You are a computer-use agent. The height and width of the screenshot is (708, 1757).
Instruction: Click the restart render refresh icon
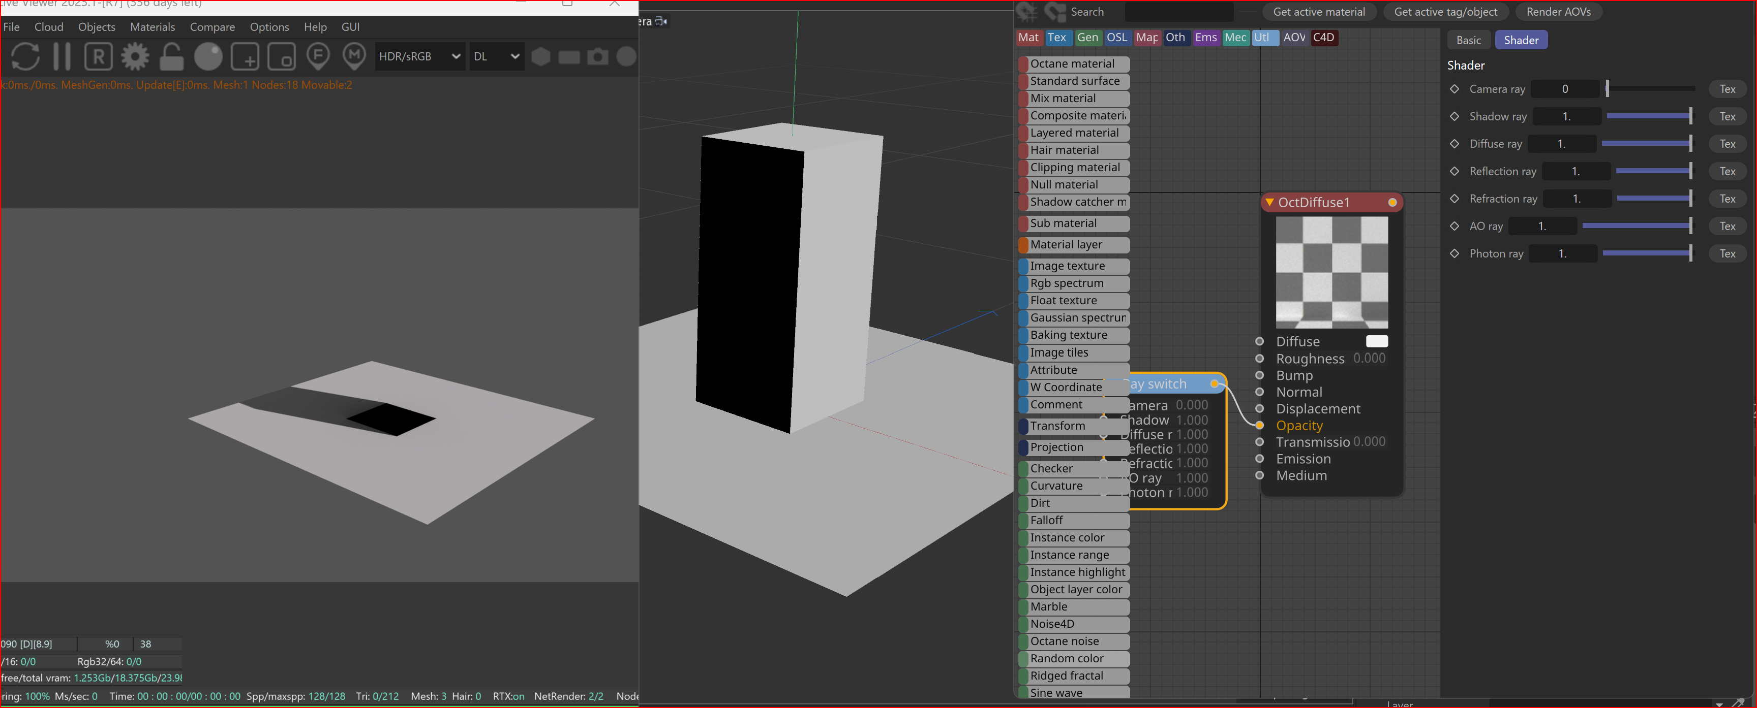(x=25, y=56)
